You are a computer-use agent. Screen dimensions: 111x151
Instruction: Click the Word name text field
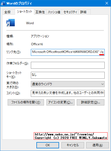pos(30,23)
